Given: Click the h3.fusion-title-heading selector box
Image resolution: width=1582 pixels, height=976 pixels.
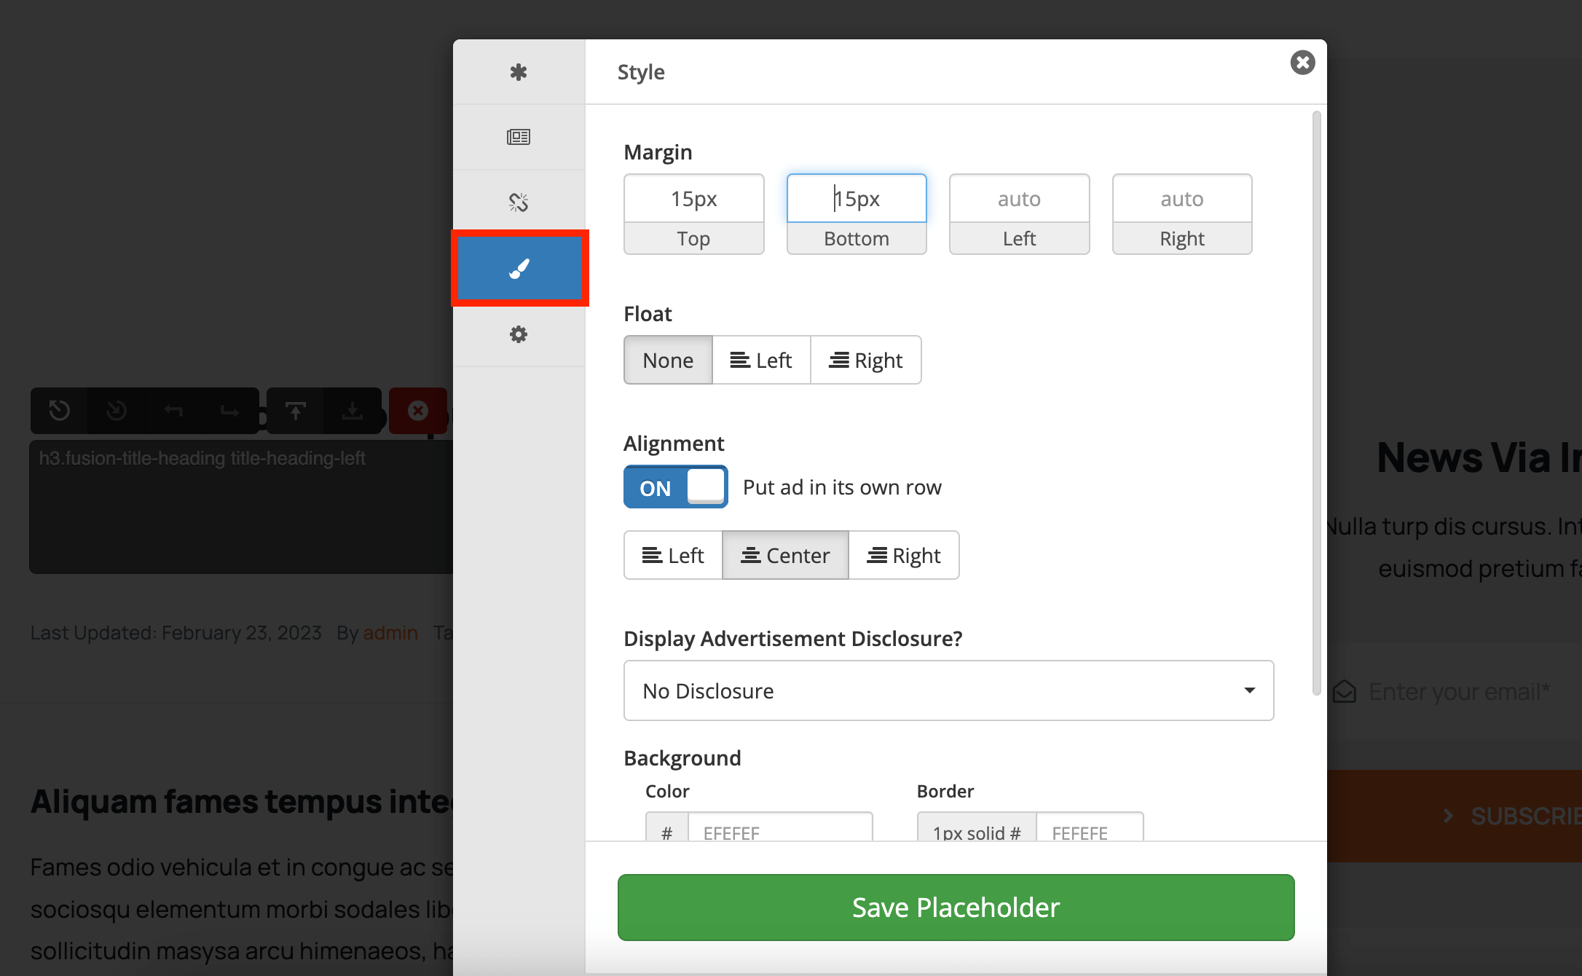Looking at the screenshot, I should pos(241,506).
